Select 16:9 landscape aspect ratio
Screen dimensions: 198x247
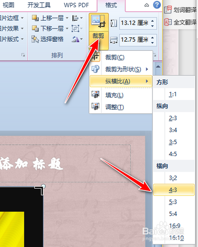pos(174,226)
